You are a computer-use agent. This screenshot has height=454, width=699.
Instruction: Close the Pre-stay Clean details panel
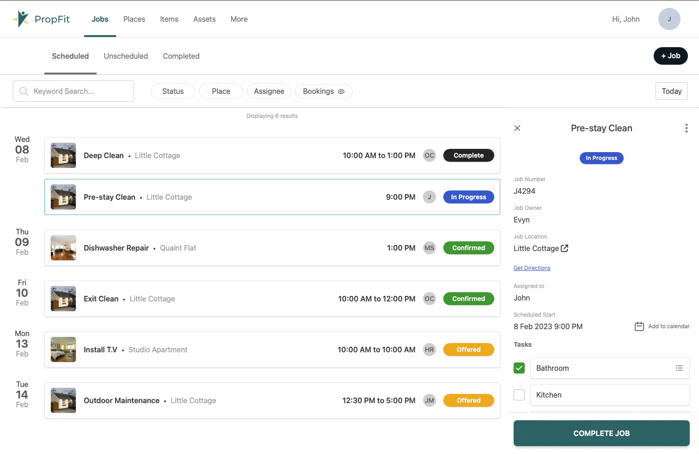pos(517,128)
